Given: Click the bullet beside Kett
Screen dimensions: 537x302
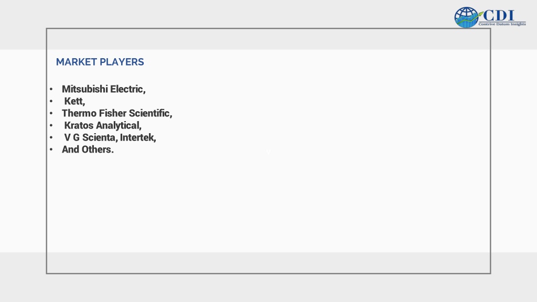Looking at the screenshot, I should [x=51, y=101].
